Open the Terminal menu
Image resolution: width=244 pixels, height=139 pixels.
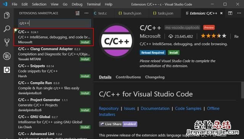pyautogui.click(x=93, y=4)
